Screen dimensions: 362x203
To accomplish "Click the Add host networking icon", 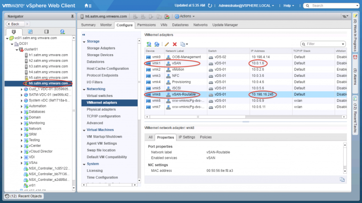I will click(149, 44).
